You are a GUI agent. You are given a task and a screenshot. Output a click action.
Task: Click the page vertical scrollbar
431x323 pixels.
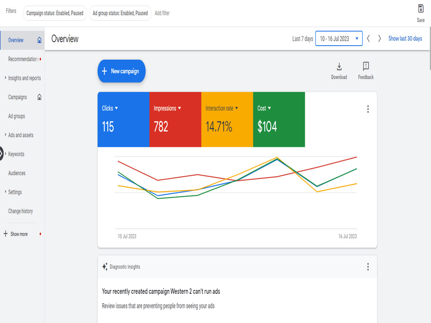430,49
